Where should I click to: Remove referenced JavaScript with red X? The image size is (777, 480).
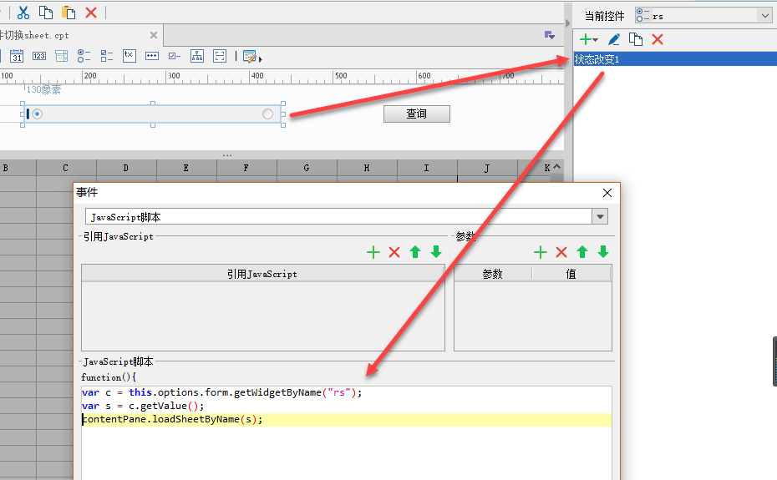point(394,252)
